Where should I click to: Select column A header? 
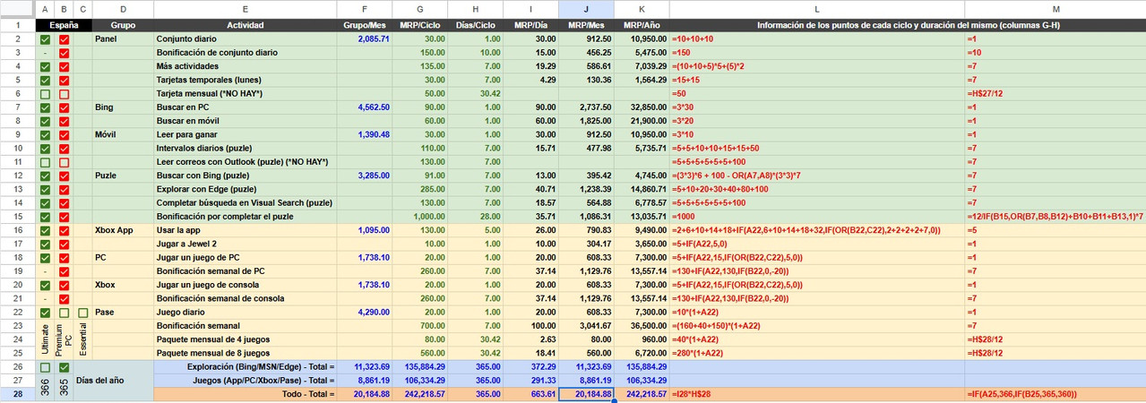[x=45, y=8]
